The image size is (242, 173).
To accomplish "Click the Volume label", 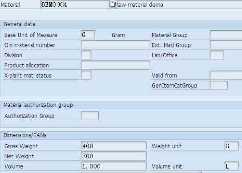I will 14,166.
